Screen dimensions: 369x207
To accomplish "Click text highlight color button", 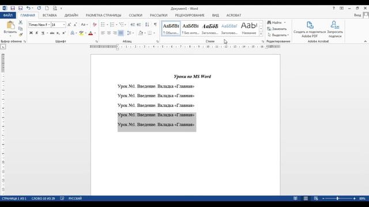I will [81, 33].
